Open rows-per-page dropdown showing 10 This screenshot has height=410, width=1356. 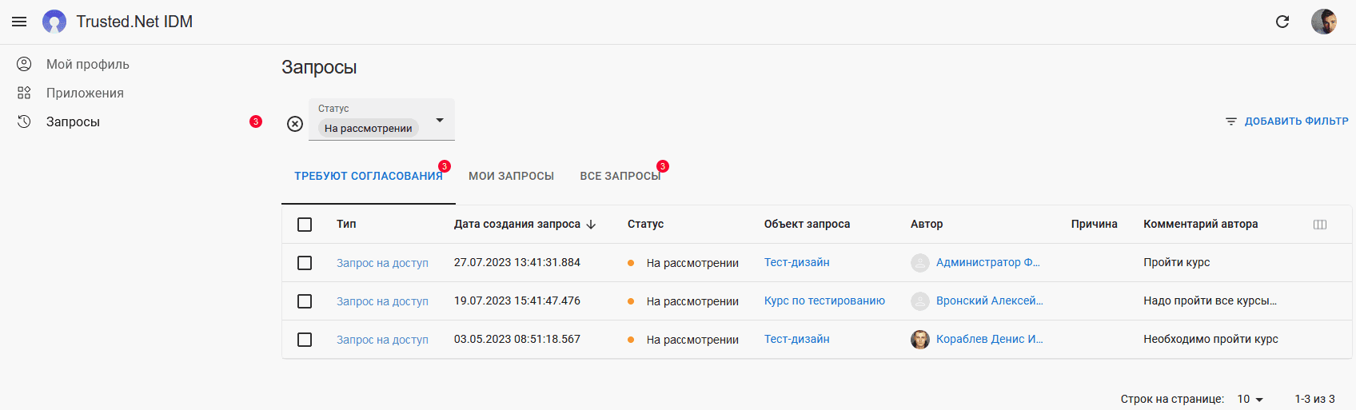tap(1250, 399)
